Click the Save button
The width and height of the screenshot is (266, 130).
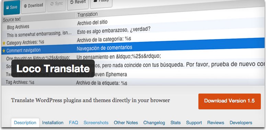(x=12, y=7)
